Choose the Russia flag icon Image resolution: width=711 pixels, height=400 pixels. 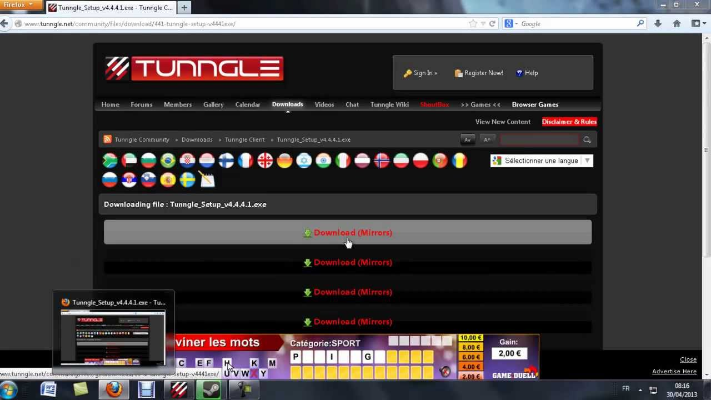click(x=110, y=179)
